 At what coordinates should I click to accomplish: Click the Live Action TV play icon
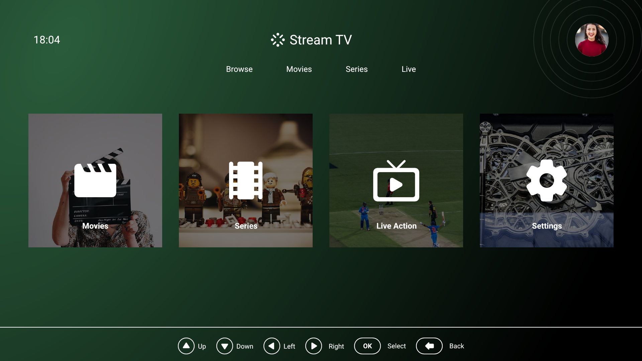pyautogui.click(x=396, y=181)
